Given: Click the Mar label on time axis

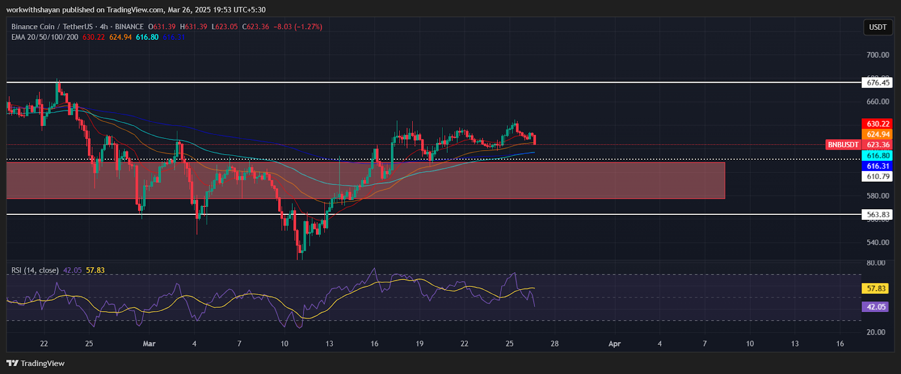Looking at the screenshot, I should 149,344.
